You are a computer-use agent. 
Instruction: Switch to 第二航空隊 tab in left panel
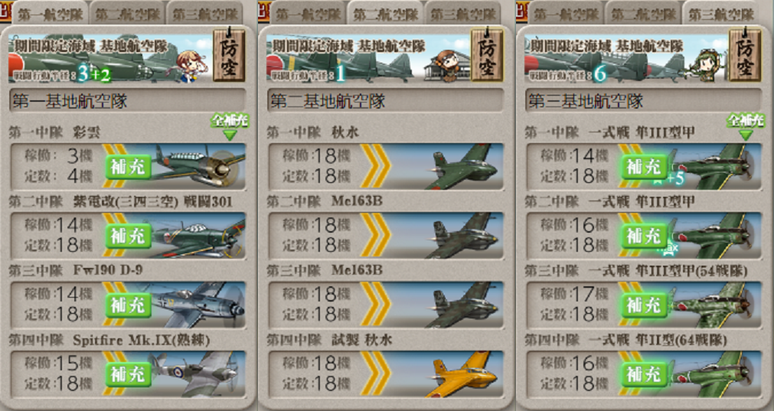(127, 13)
